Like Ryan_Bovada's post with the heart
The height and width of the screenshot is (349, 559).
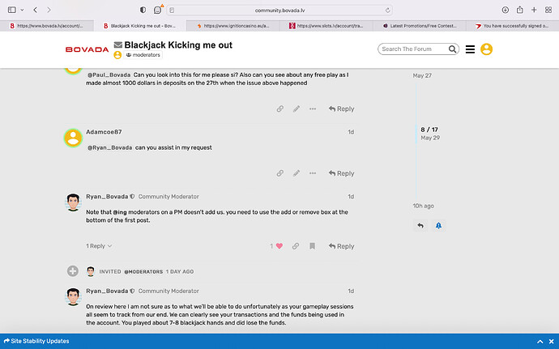pyautogui.click(x=279, y=246)
